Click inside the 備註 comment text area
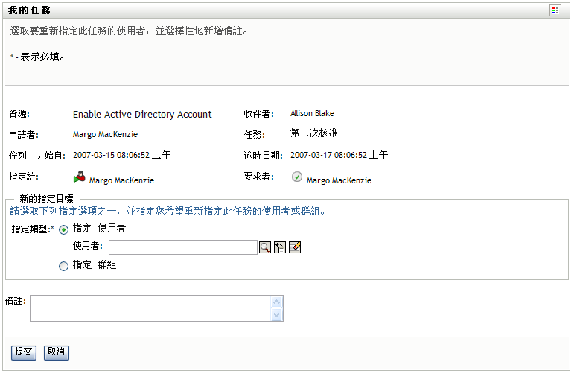Image resolution: width=571 pixels, height=371 pixels. 150,308
